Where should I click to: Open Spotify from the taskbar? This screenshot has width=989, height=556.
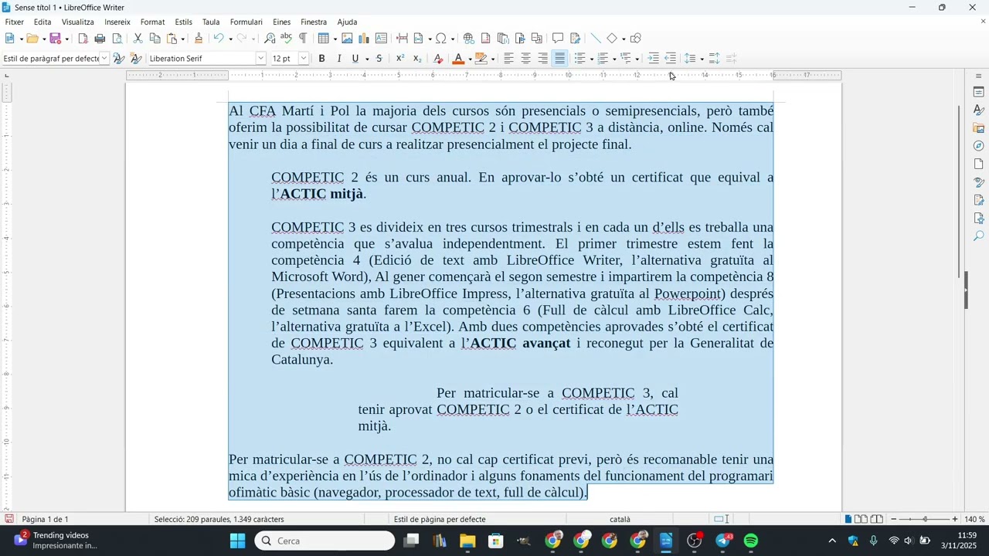tap(751, 541)
